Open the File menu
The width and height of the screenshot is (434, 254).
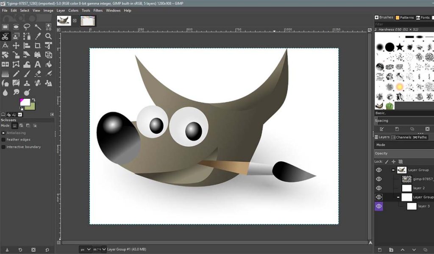coord(5,11)
